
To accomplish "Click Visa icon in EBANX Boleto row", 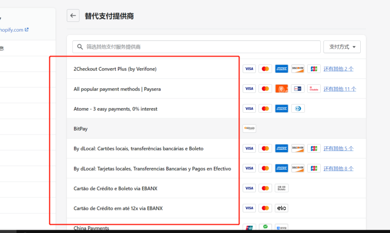I will 249,188.
